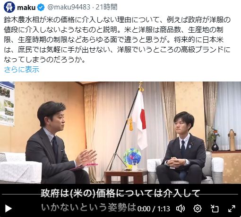Image resolution: width=241 pixels, height=217 pixels.
Task: Play the video with the play button
Action: [x=8, y=208]
